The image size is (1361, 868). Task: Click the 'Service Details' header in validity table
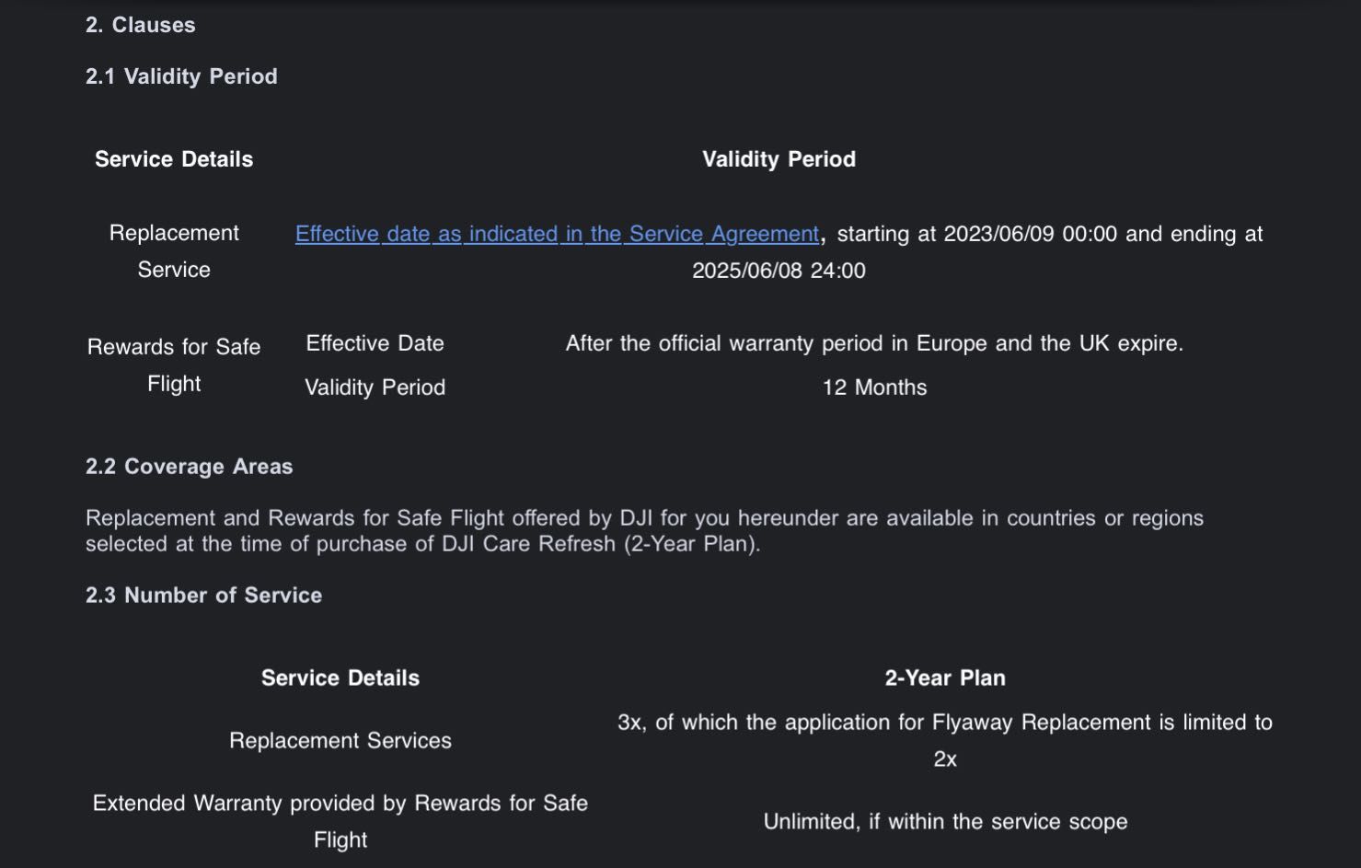pos(174,159)
